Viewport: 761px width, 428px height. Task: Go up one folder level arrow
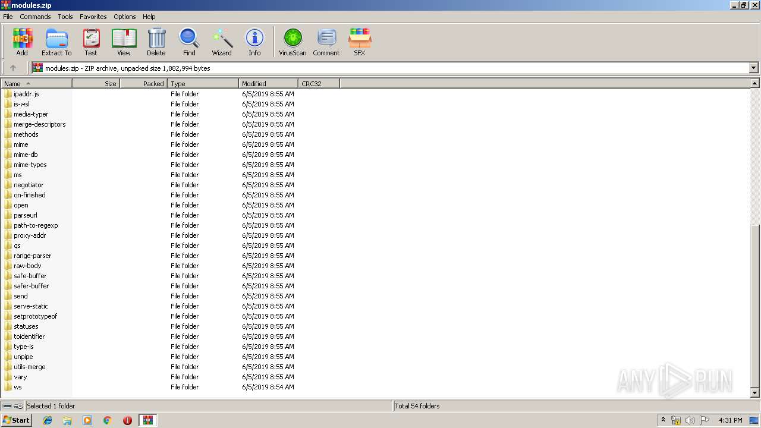[12, 68]
